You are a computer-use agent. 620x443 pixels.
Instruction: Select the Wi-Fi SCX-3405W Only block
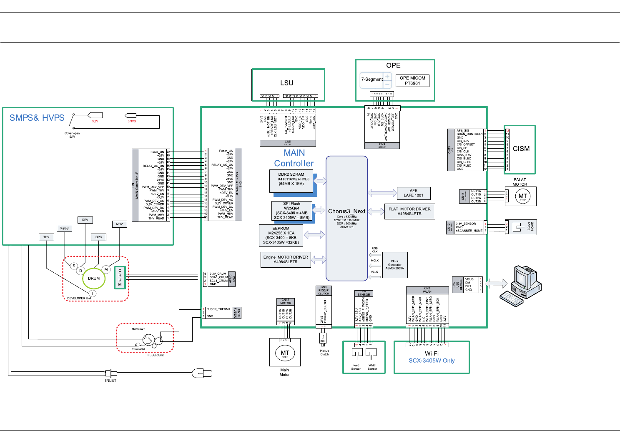[x=432, y=357]
